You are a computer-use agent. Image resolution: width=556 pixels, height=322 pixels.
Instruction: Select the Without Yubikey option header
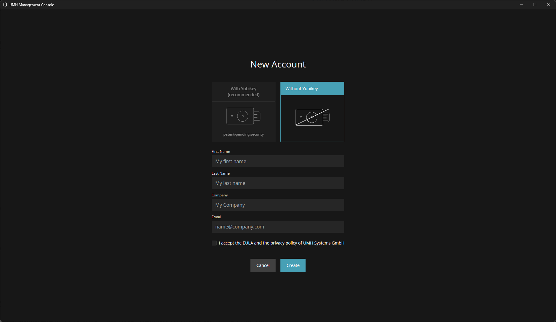click(x=312, y=89)
